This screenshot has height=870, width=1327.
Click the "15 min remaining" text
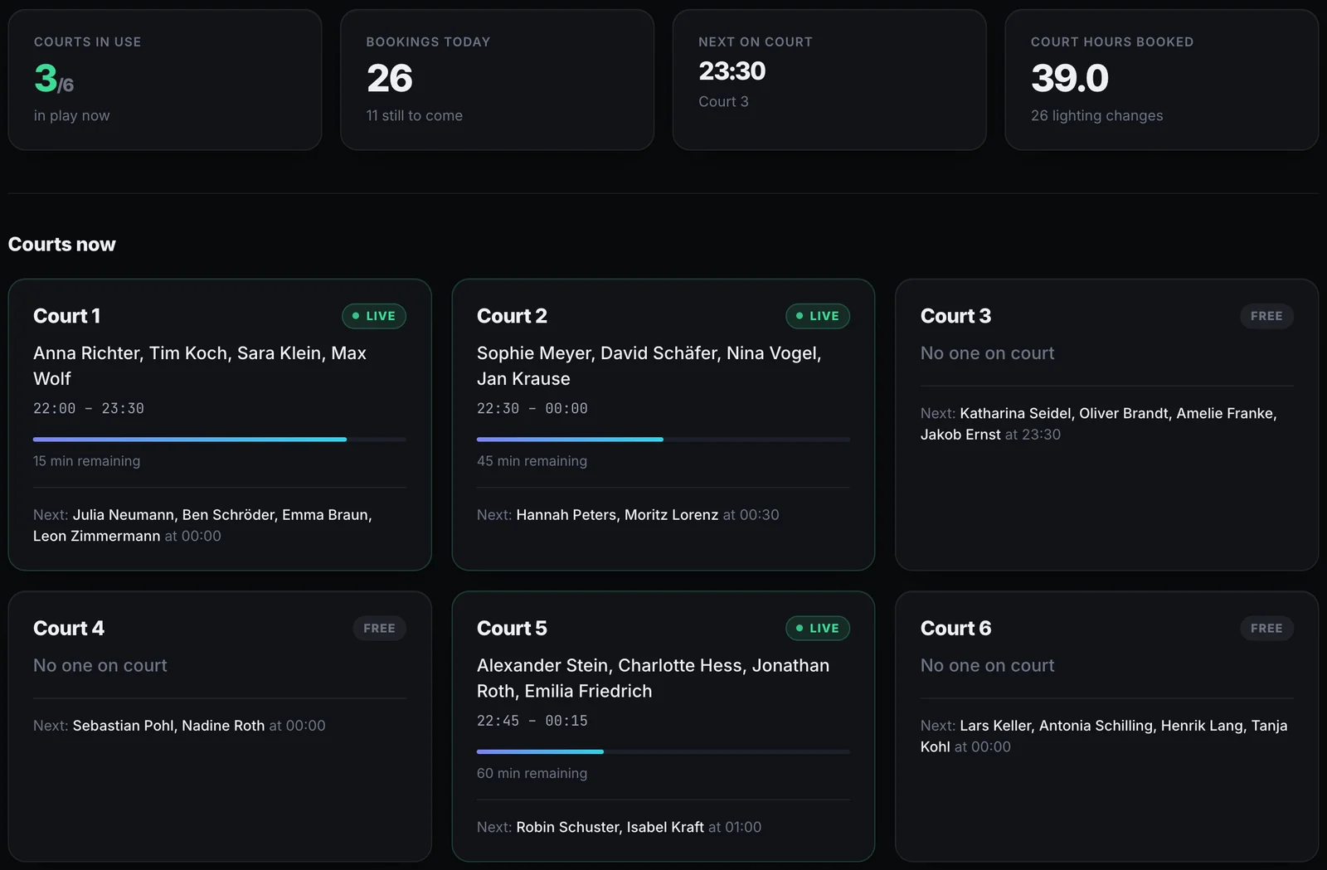87,461
